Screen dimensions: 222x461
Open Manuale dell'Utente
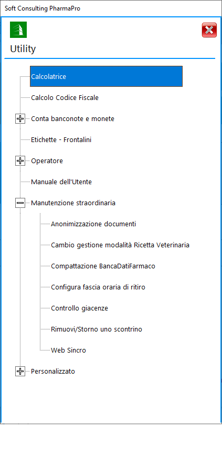pos(61,182)
